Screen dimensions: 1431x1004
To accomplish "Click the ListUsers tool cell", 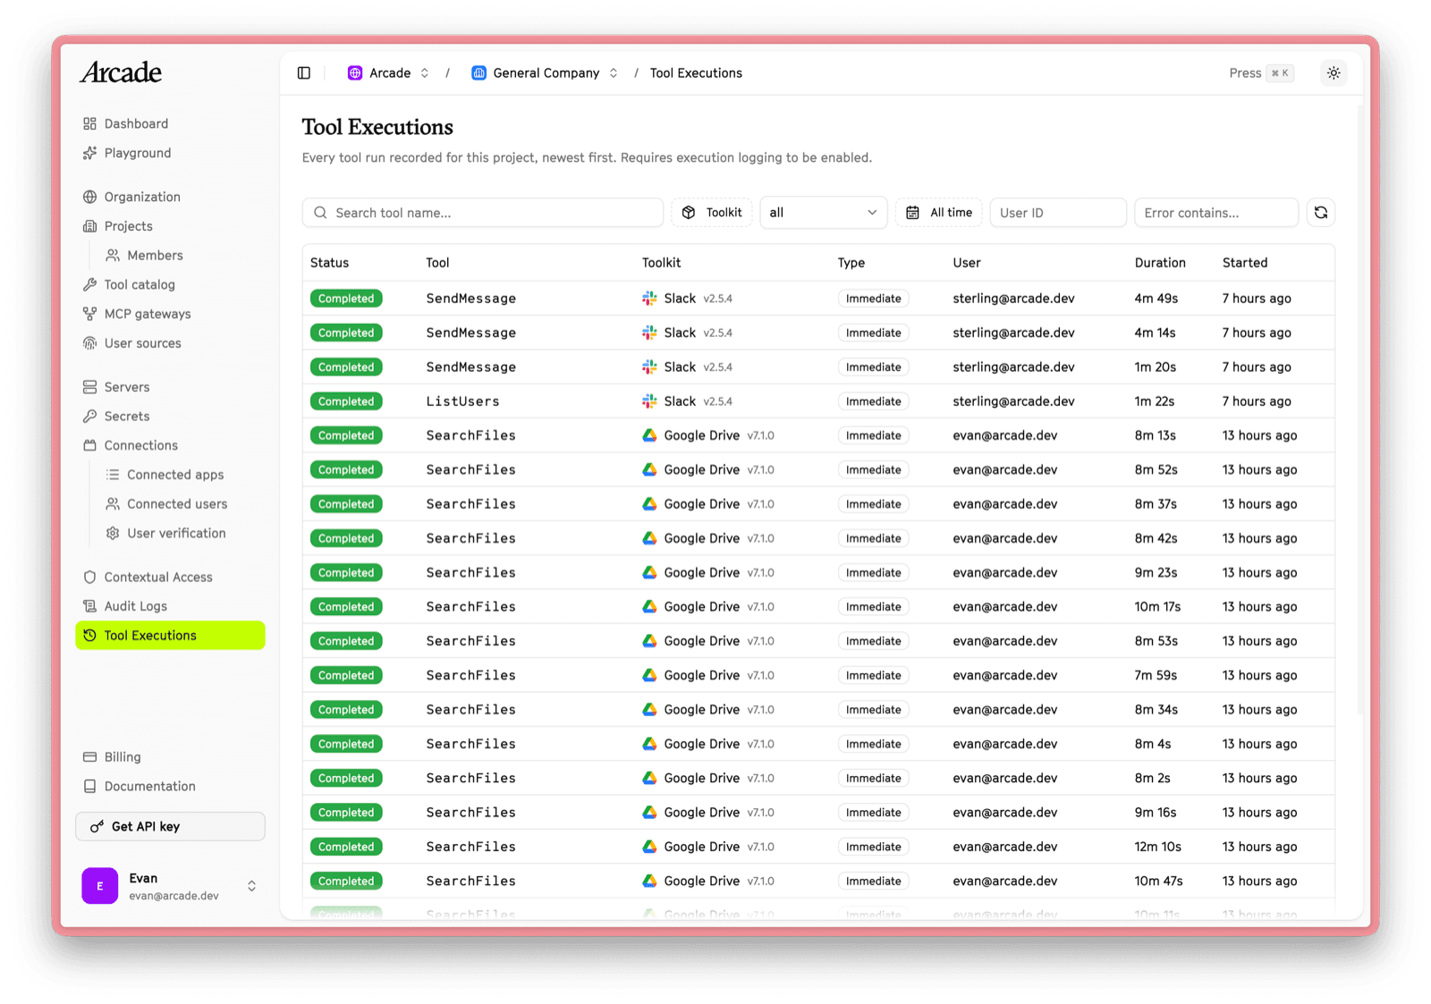I will tap(462, 401).
